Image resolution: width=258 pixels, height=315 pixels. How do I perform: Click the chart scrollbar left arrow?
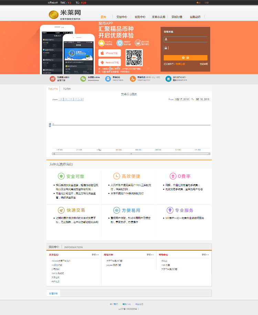pos(53,154)
